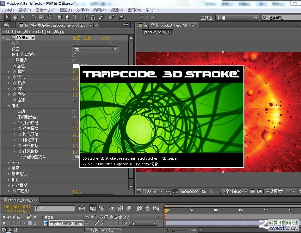
Task: Open the 编辑(E) menu
Action: coord(25,10)
